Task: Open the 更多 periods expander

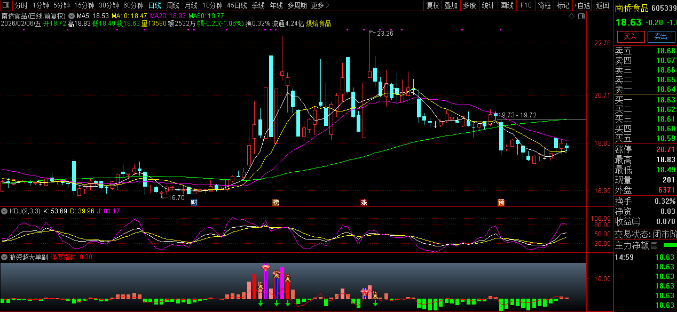Action: point(319,5)
